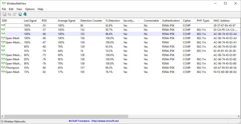The image size is (241, 124).
Task: Click the horizontal scrollbar left arrow
Action: (2, 116)
